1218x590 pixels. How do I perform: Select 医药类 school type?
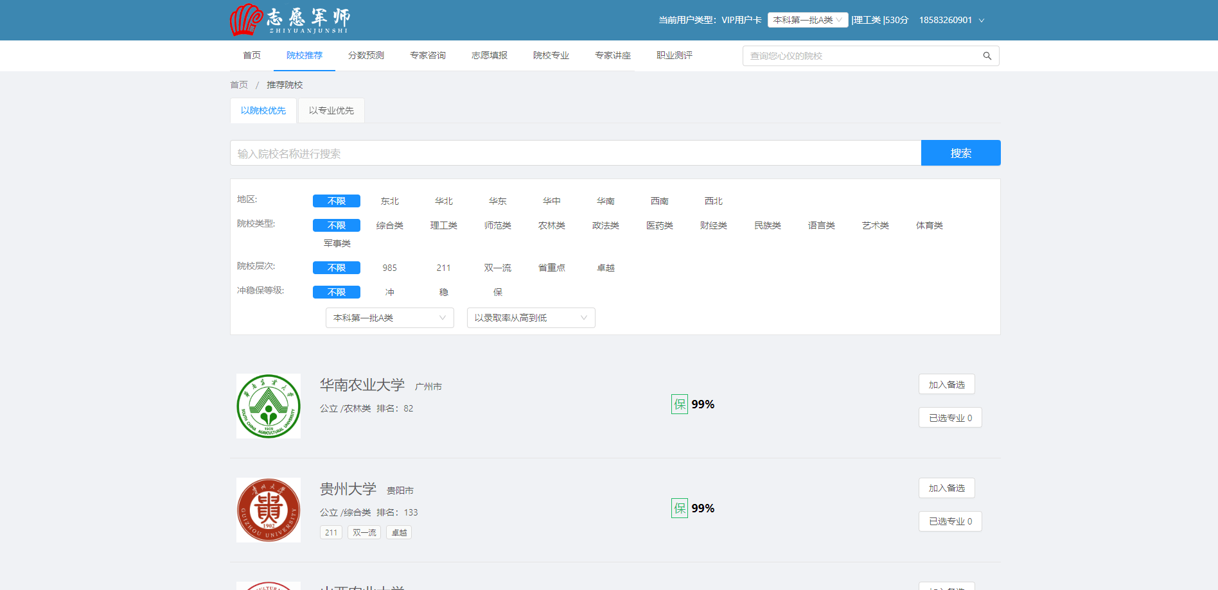pyautogui.click(x=660, y=225)
